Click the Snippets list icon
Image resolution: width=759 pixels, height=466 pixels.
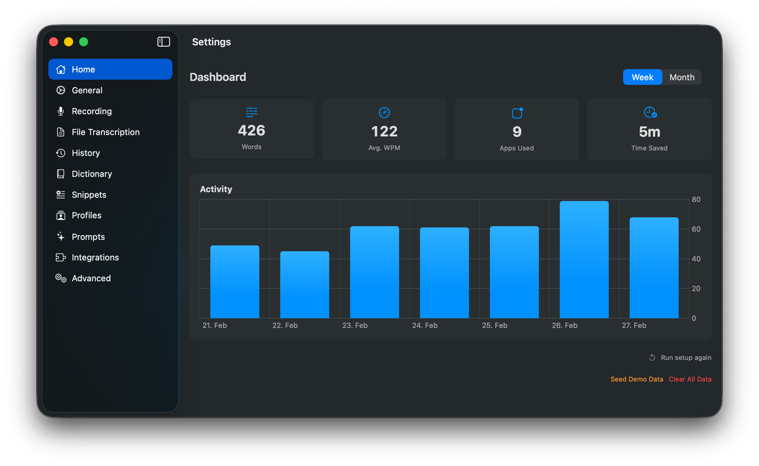point(61,195)
